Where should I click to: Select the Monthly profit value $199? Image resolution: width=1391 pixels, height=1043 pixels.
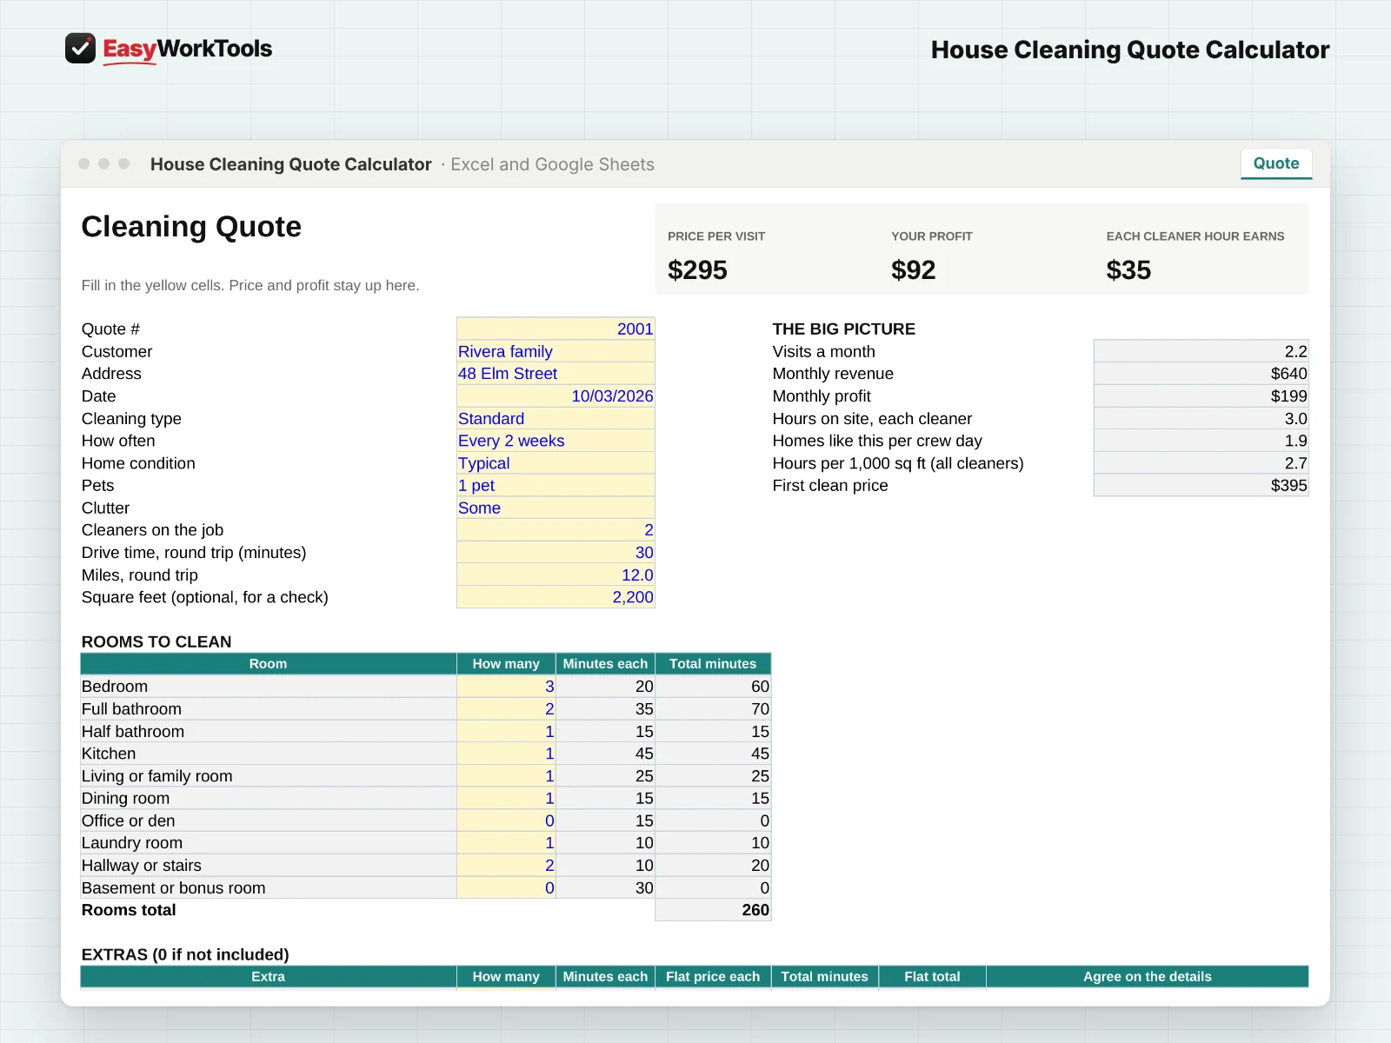point(1201,396)
